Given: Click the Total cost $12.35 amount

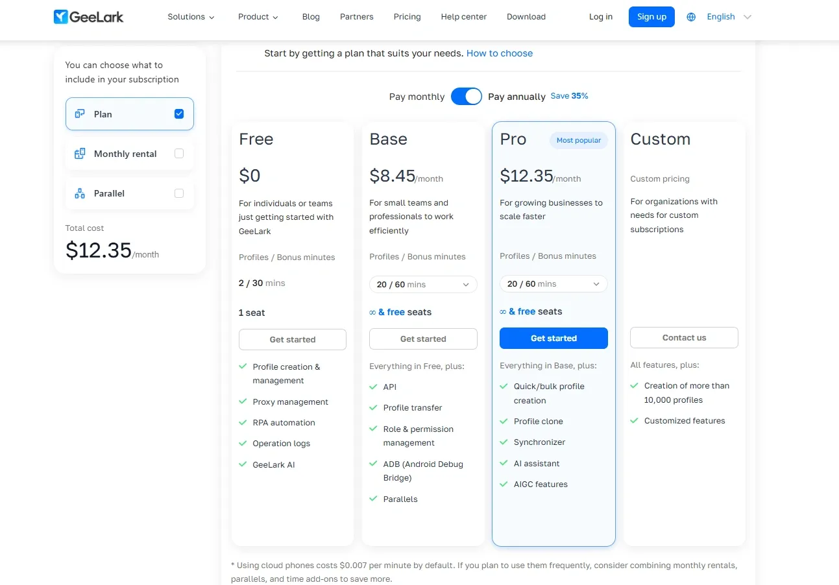Looking at the screenshot, I should (99, 250).
